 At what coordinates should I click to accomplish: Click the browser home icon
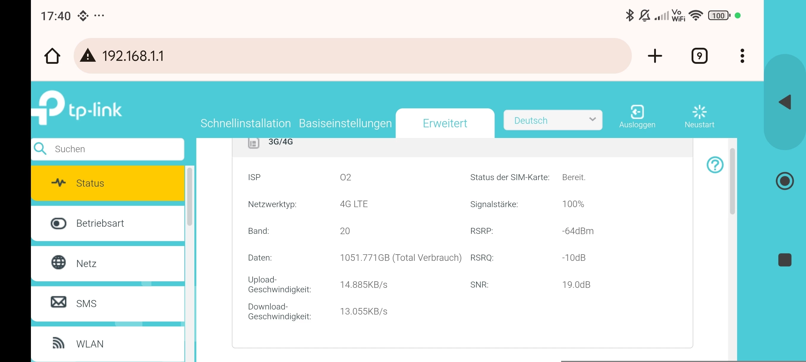click(x=52, y=56)
